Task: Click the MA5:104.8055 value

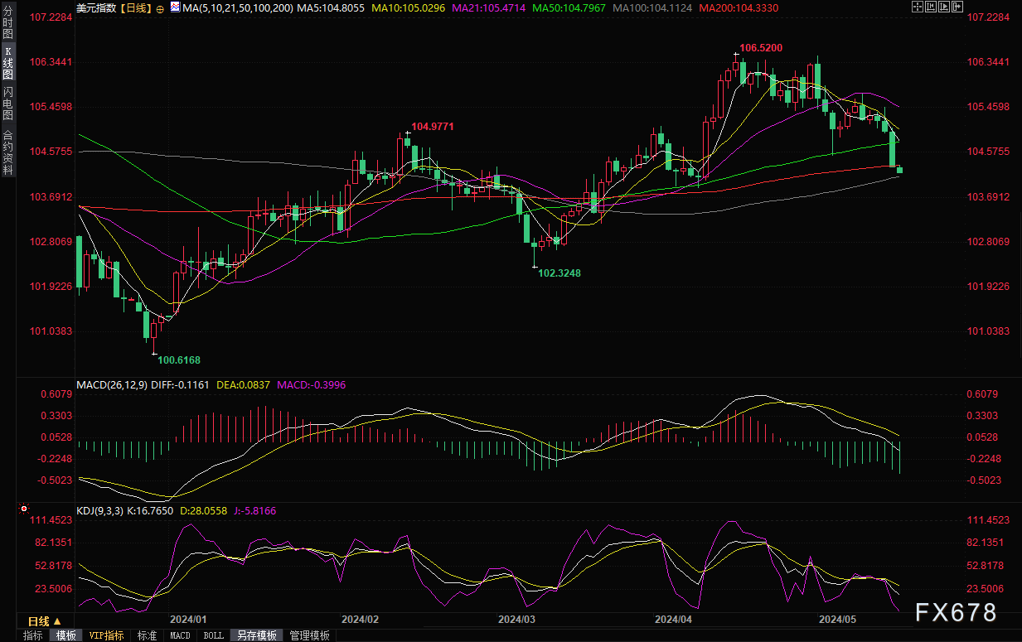Action: [331, 7]
